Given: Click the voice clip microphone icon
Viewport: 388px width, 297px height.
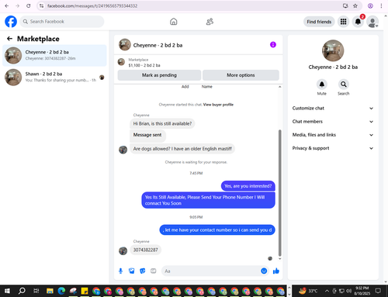Looking at the screenshot, I should (x=120, y=271).
